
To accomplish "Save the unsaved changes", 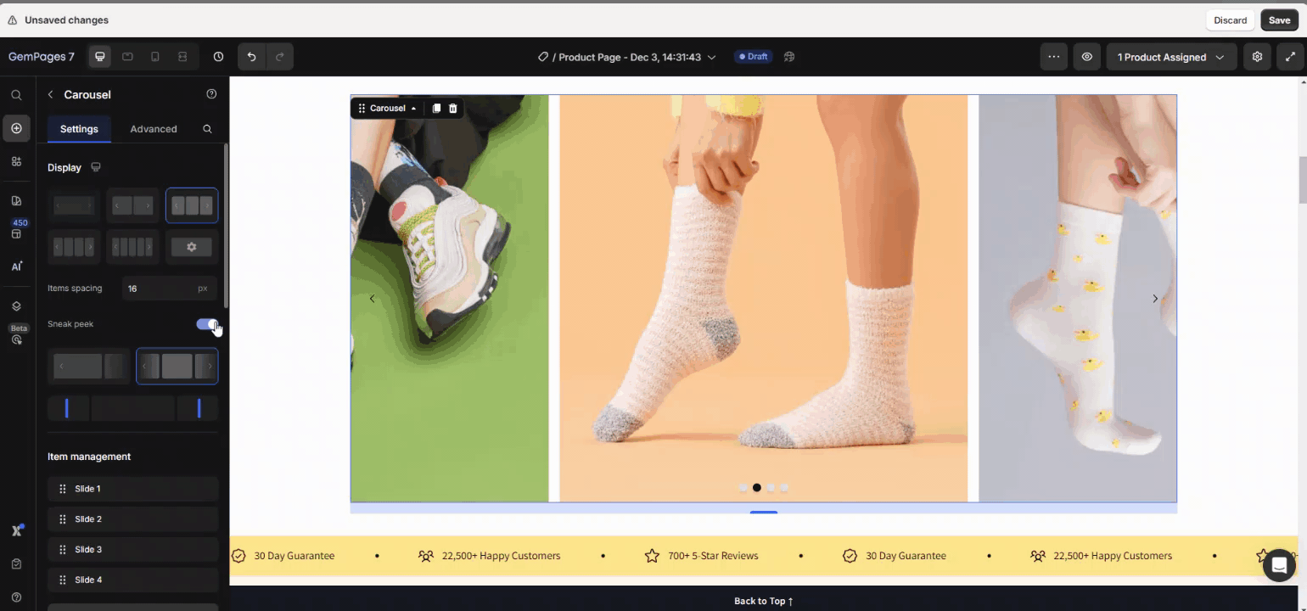I will [1279, 20].
